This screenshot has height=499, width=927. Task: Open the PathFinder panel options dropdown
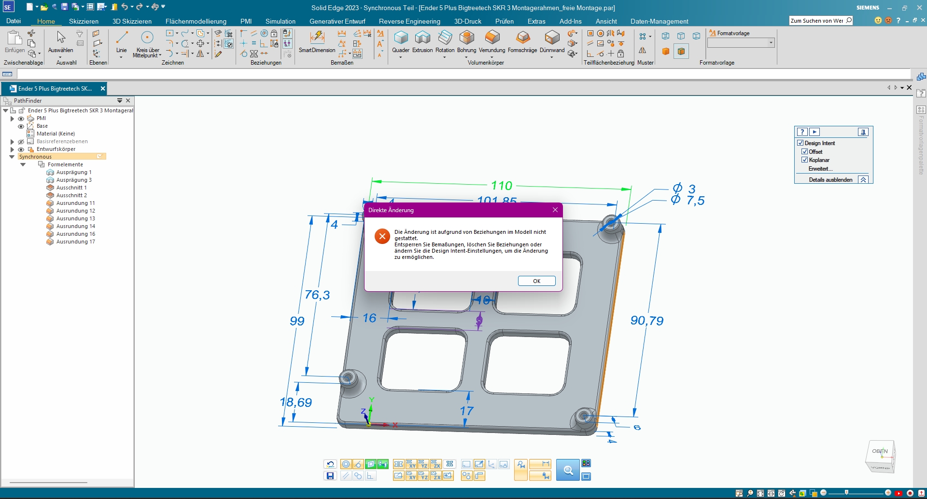(x=120, y=101)
